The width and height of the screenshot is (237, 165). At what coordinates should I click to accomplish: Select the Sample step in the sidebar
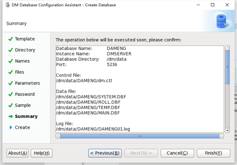pos(23,105)
